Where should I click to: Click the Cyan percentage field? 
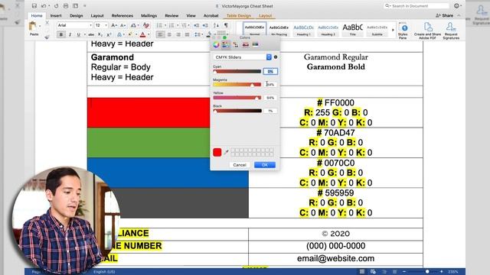270,71
